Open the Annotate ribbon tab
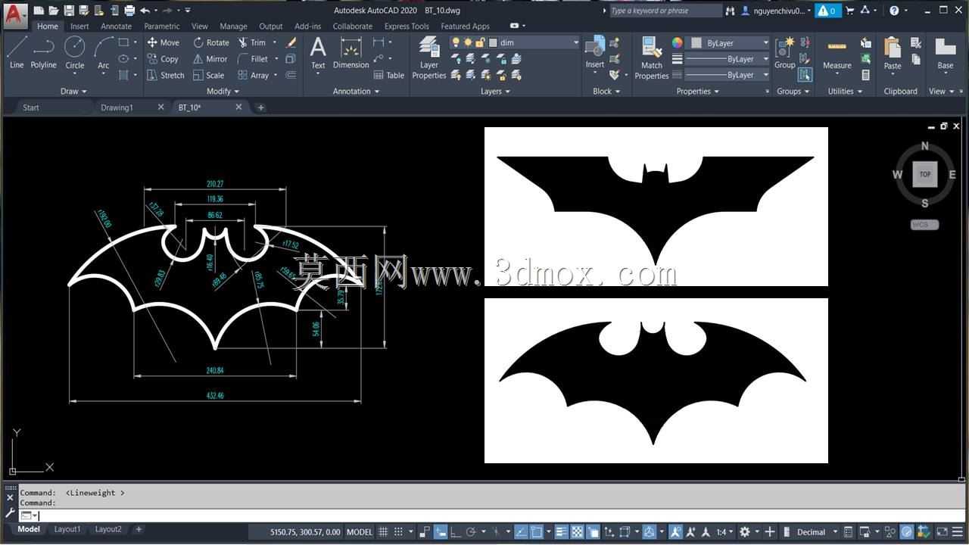969x545 pixels. coord(116,26)
